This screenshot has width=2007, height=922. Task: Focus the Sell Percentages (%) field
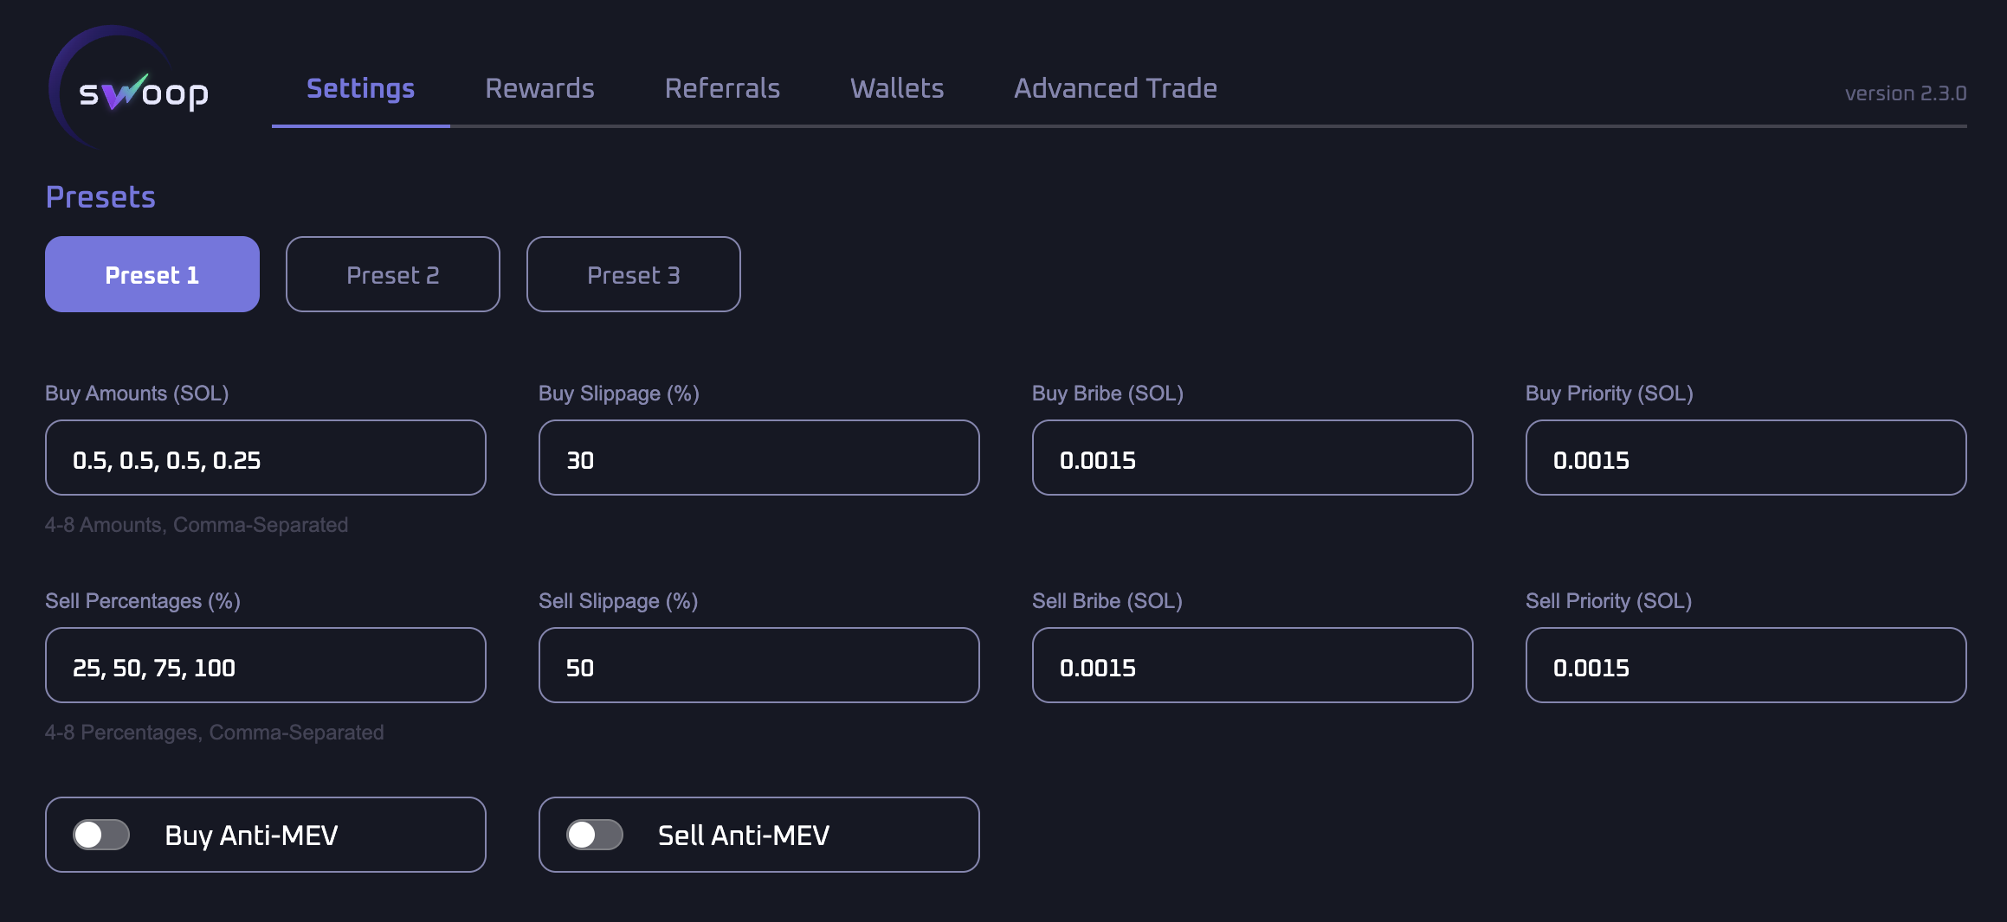click(x=266, y=665)
